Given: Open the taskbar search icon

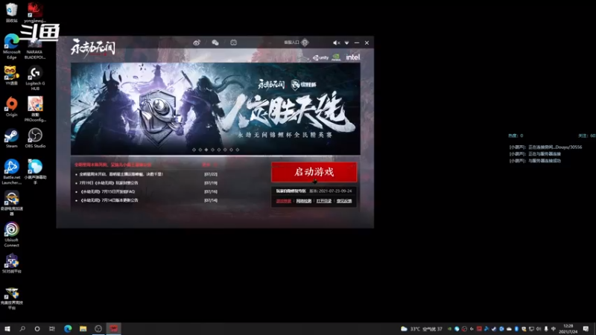Looking at the screenshot, I should pyautogui.click(x=22, y=328).
